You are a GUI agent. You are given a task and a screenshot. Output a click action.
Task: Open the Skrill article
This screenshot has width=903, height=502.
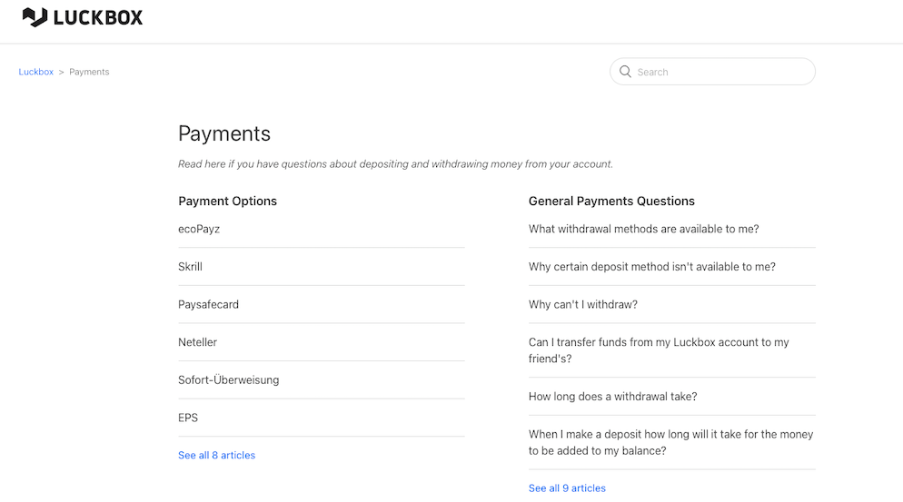[190, 267]
